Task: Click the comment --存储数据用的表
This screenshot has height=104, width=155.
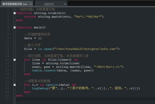Action: point(37,34)
